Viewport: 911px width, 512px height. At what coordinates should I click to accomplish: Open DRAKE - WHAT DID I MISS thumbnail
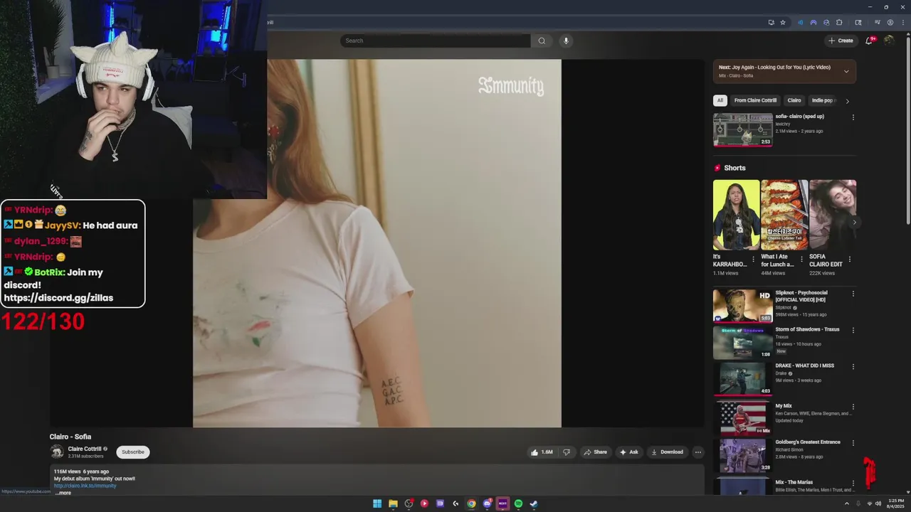[x=743, y=379]
